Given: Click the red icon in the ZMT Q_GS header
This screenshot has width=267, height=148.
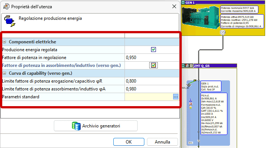Looking at the screenshot, I should pyautogui.click(x=187, y=66).
